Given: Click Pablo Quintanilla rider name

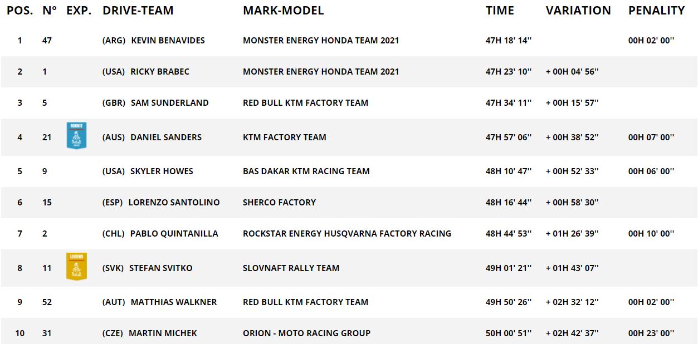Looking at the screenshot, I should (x=174, y=234).
